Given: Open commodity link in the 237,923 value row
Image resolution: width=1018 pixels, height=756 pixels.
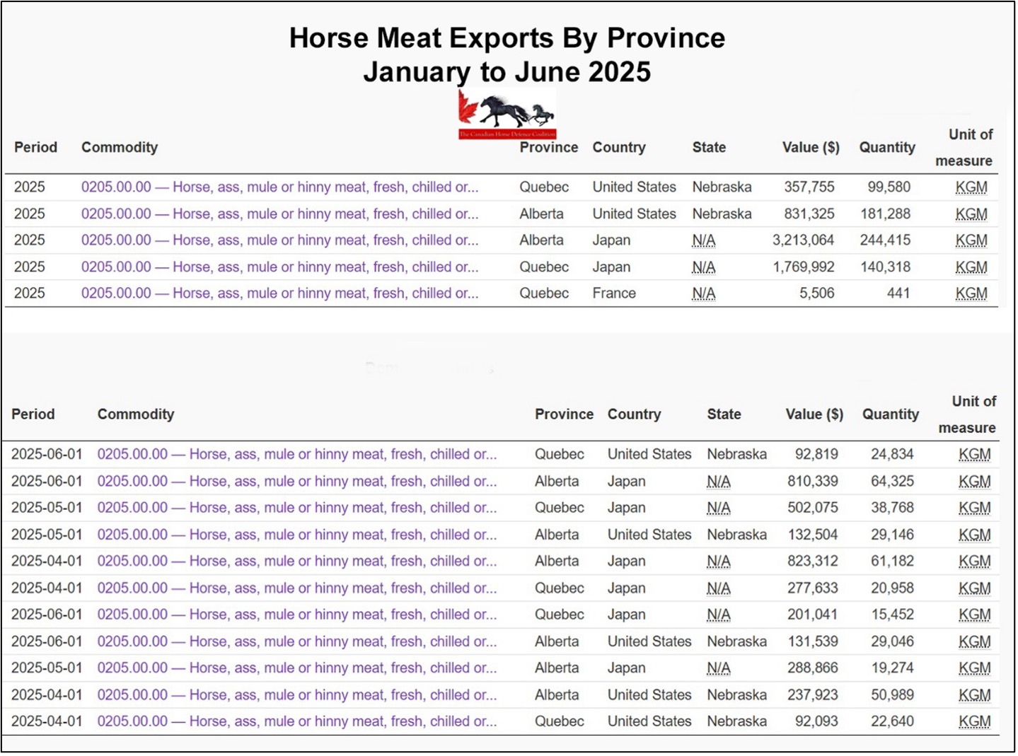Looking at the screenshot, I should (296, 695).
